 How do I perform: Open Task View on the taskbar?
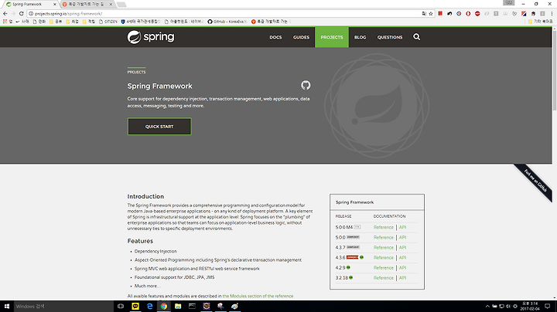tap(121, 306)
